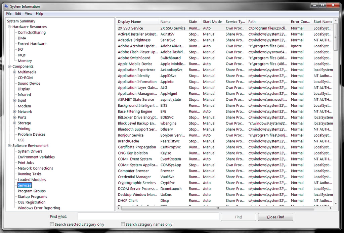344x233 pixels.
Task: Enable Search category names only checkbox
Action: pos(123,224)
